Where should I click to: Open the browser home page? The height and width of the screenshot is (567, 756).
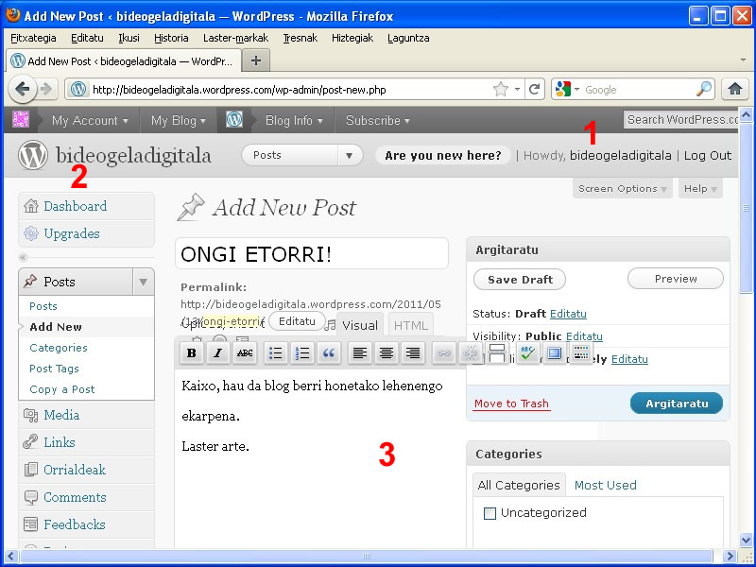(x=735, y=89)
